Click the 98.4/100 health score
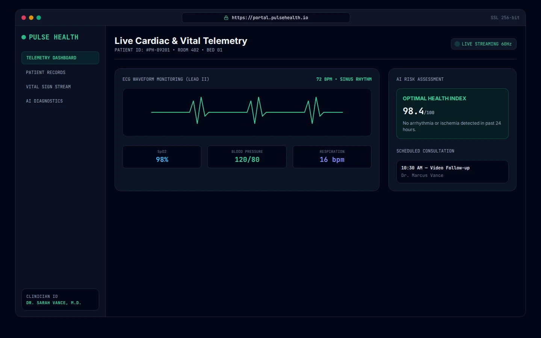This screenshot has height=338, width=541. pos(419,111)
